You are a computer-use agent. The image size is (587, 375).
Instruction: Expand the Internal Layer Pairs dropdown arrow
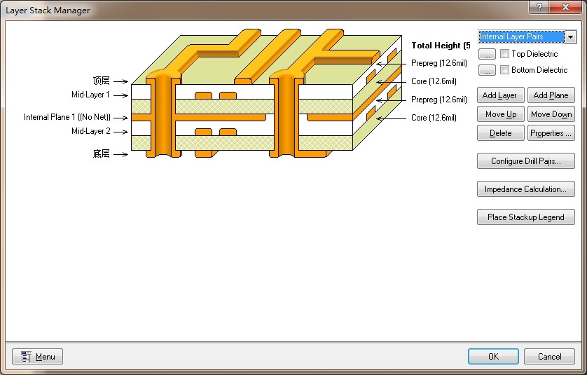(570, 36)
